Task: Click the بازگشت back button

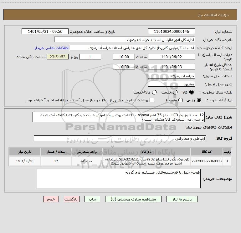Action: point(72,199)
